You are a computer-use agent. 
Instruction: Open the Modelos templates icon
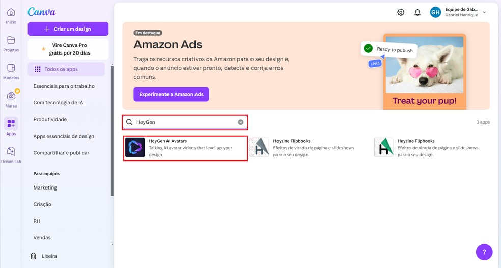(x=11, y=69)
